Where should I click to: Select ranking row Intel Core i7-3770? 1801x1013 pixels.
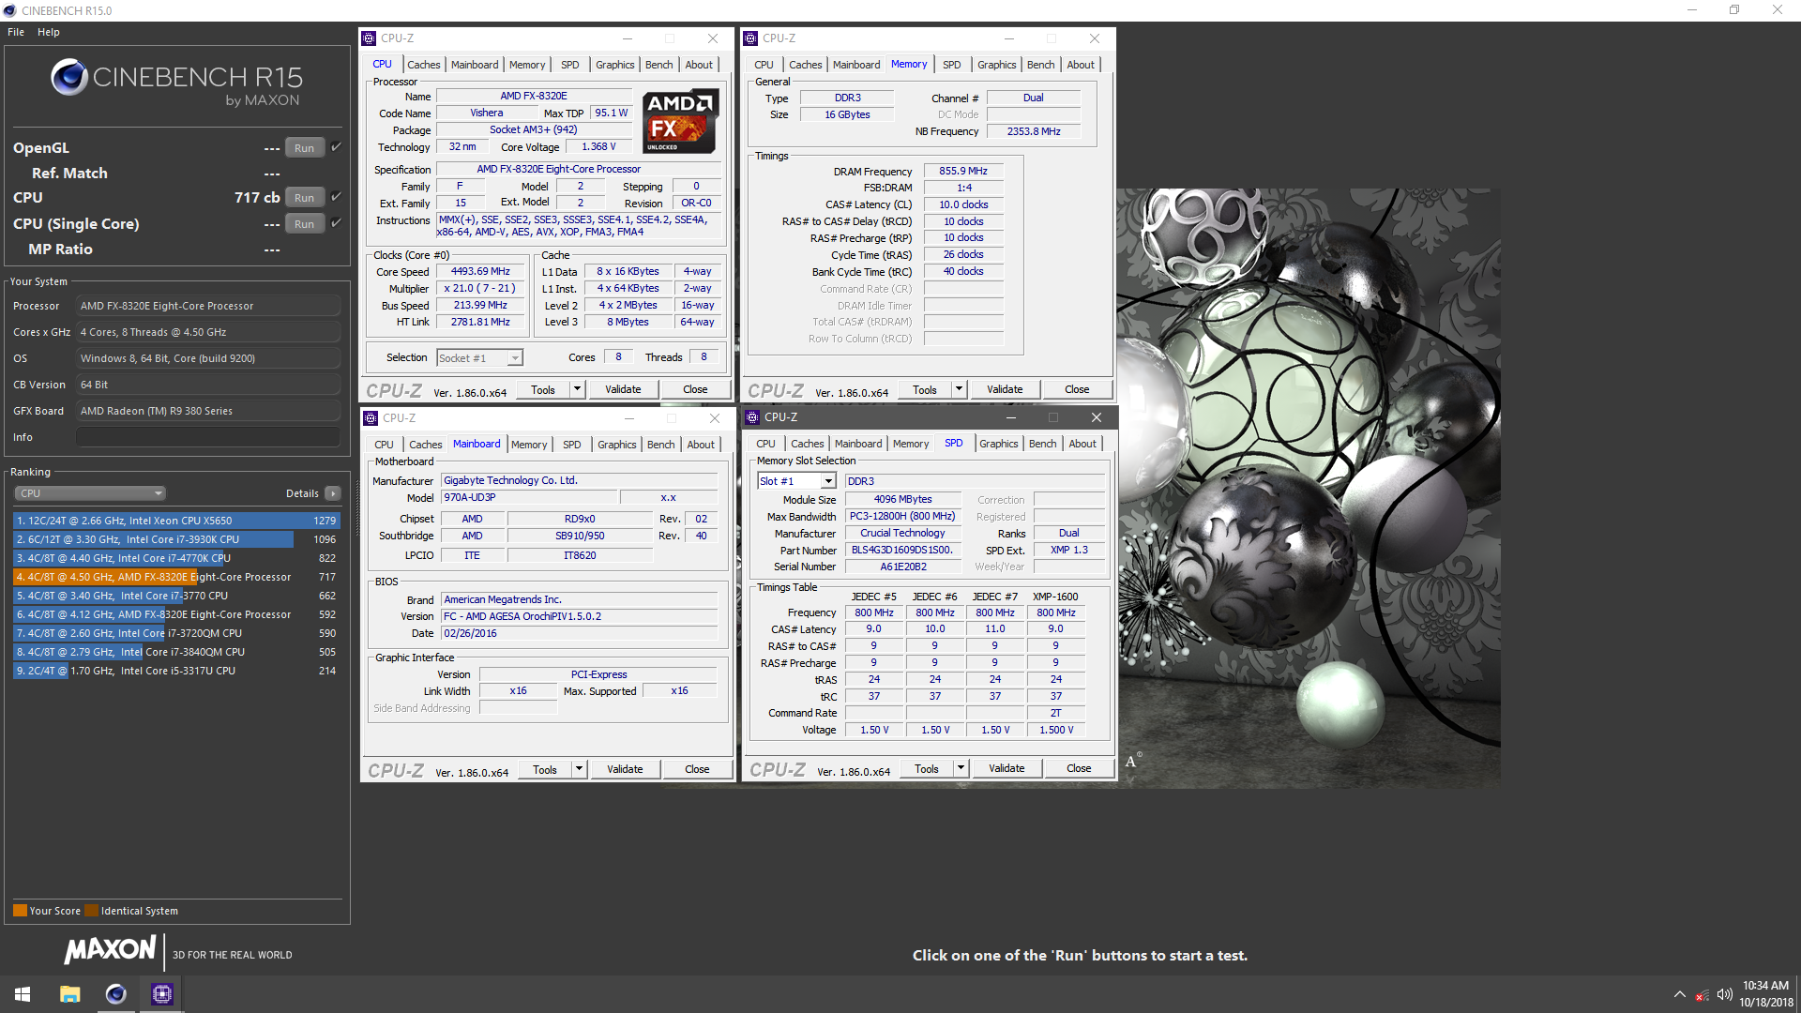pos(175,596)
